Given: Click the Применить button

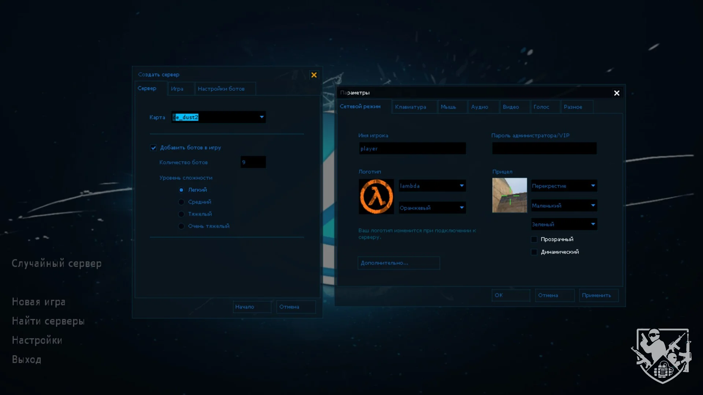Looking at the screenshot, I should (596, 295).
